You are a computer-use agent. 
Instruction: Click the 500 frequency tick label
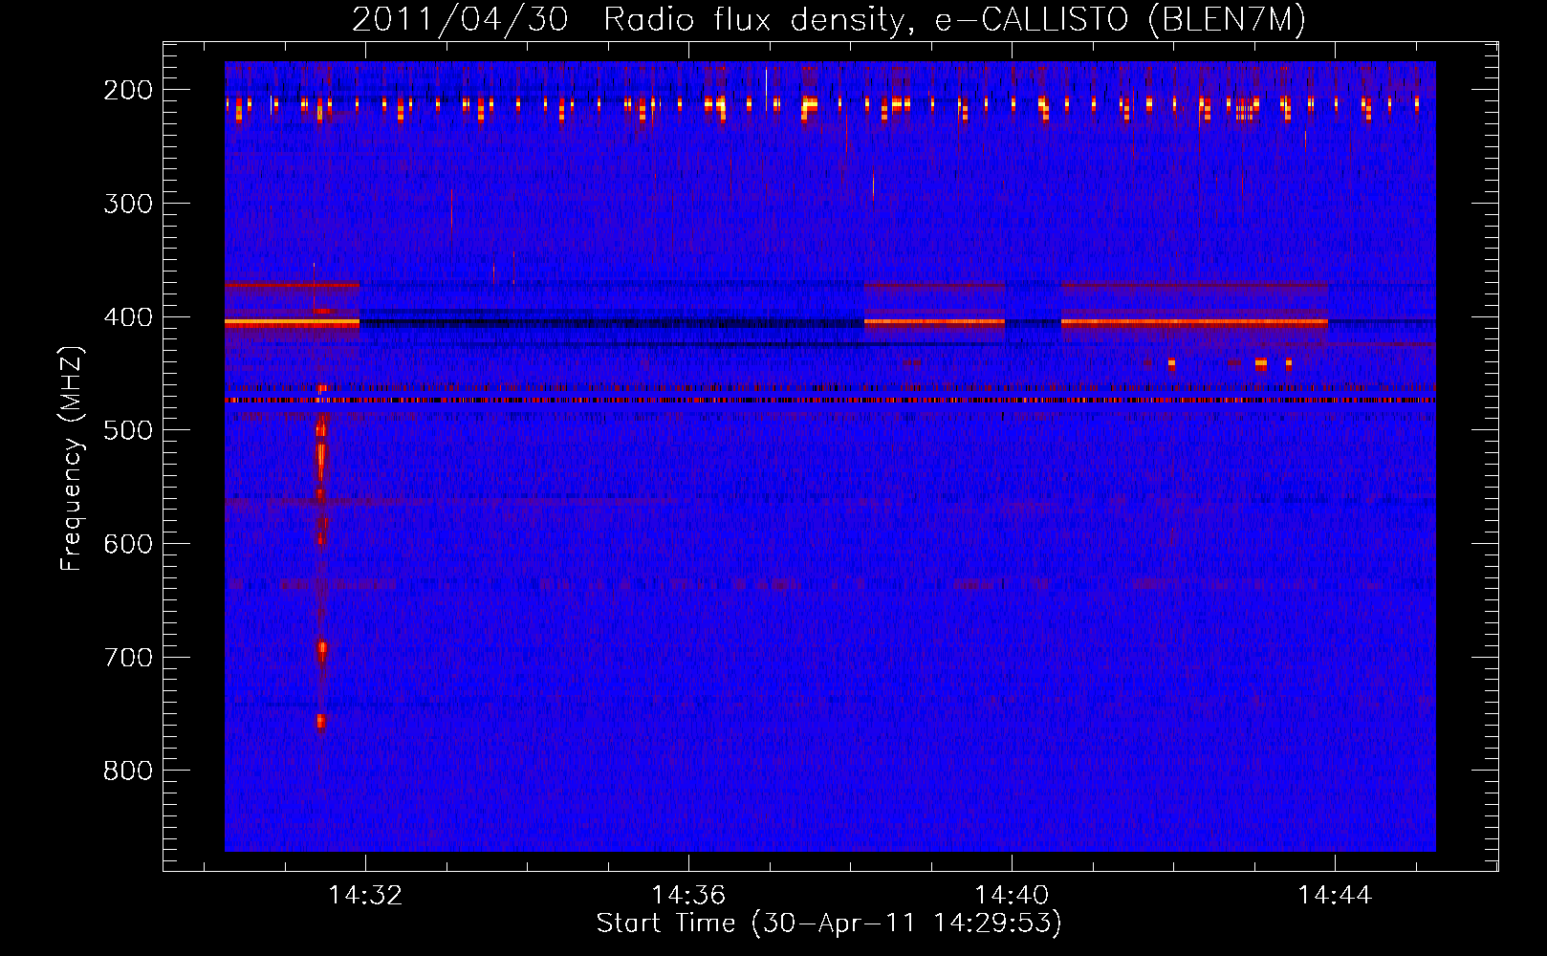(x=128, y=430)
